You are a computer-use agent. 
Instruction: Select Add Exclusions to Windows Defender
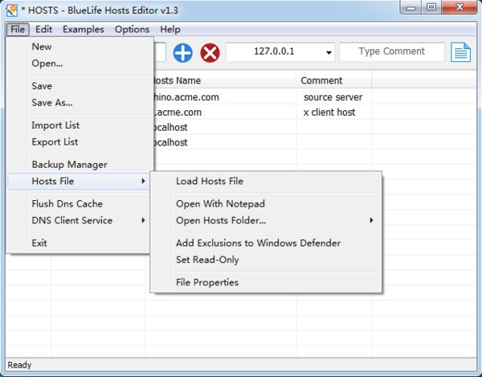[266, 243]
